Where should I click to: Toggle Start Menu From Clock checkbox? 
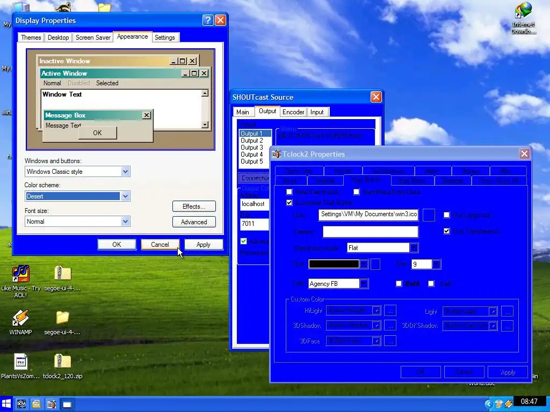(x=357, y=192)
